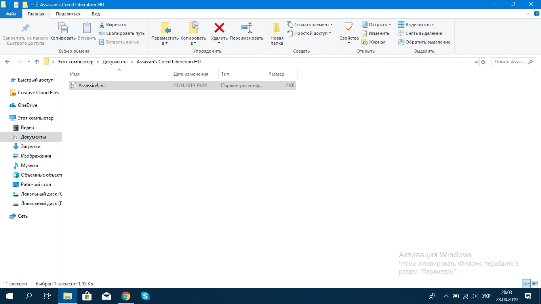541x304 pixels.
Task: Switch to the details view layout
Action: click(x=526, y=283)
